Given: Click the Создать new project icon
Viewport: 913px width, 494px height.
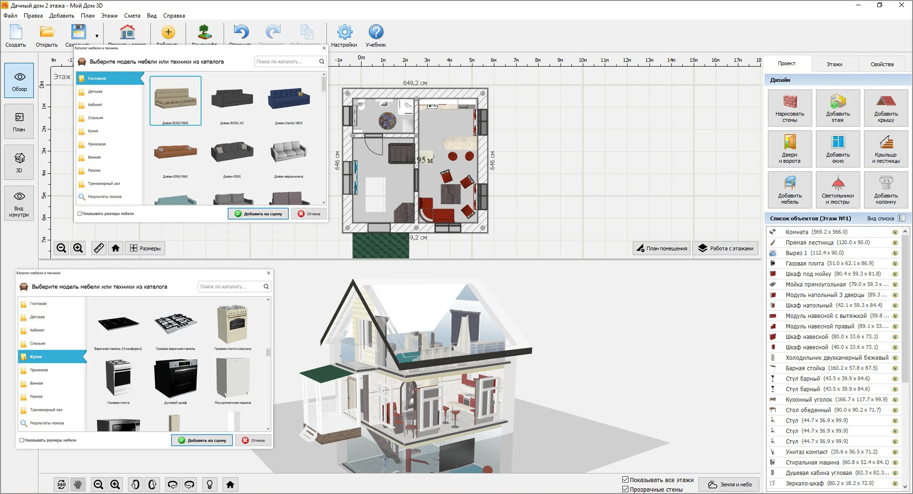Looking at the screenshot, I should tap(16, 36).
